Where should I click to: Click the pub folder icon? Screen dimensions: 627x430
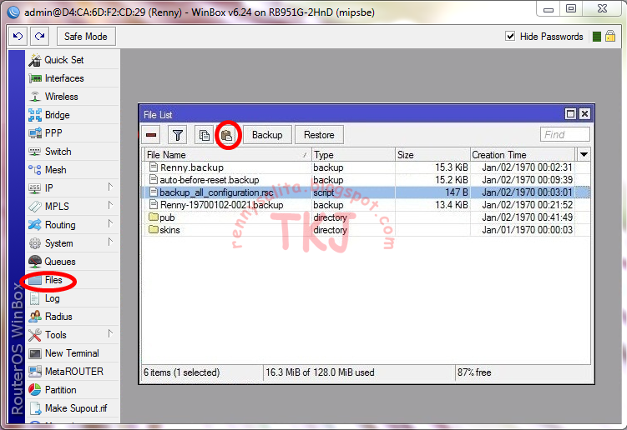tap(153, 217)
